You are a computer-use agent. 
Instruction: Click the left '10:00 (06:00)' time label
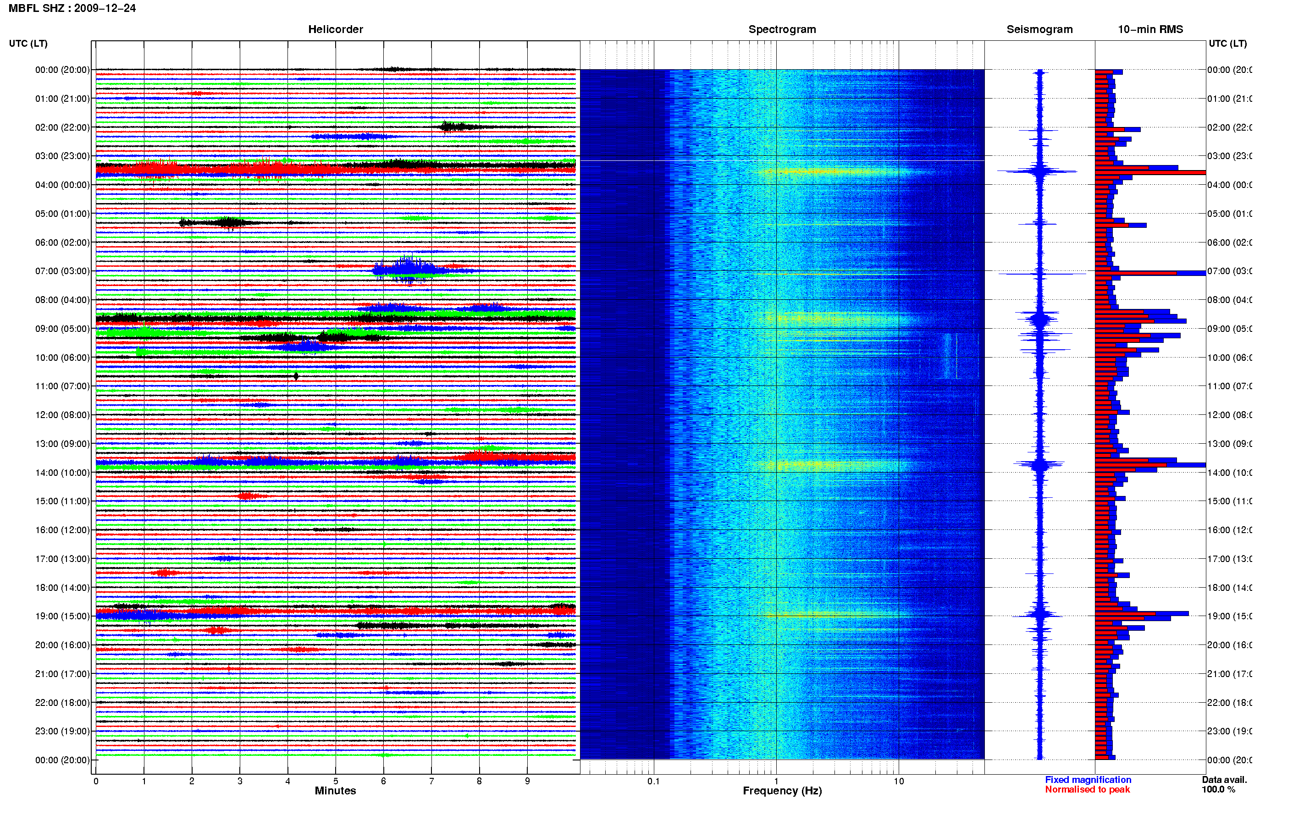[x=62, y=358]
